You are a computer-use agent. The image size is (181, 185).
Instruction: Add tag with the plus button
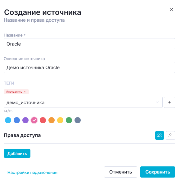170,102
